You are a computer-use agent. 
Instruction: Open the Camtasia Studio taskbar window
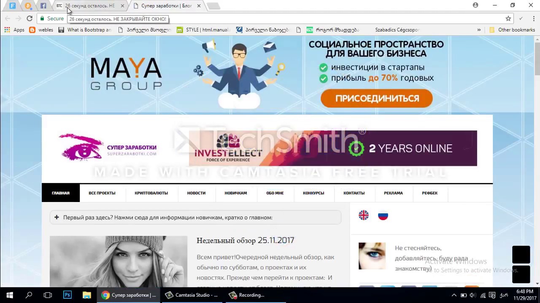(192, 295)
